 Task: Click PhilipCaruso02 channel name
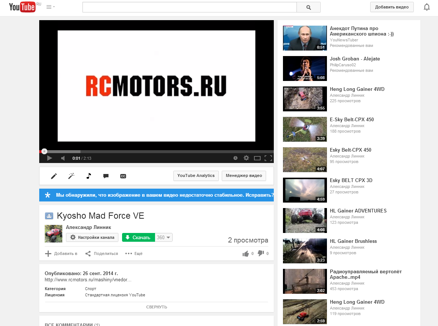pyautogui.click(x=343, y=65)
